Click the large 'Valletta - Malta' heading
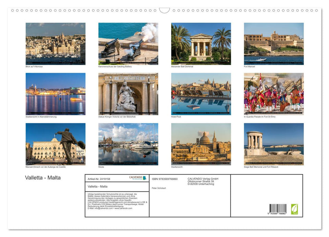Viewport: 329px width, 237px height. (x=43, y=178)
